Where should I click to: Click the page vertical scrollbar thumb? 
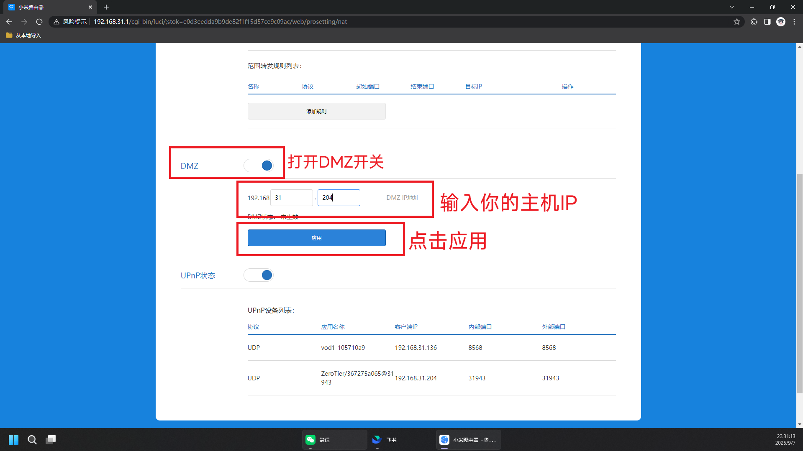coord(799,284)
